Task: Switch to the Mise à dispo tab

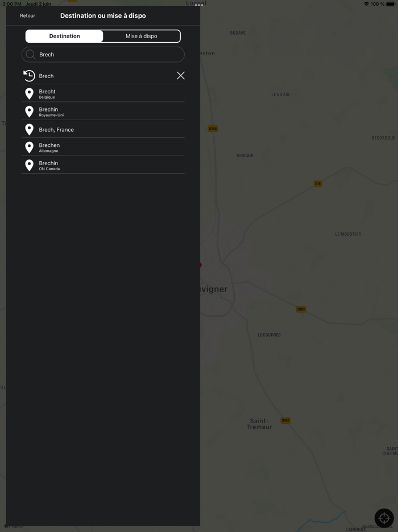Action: [141, 36]
